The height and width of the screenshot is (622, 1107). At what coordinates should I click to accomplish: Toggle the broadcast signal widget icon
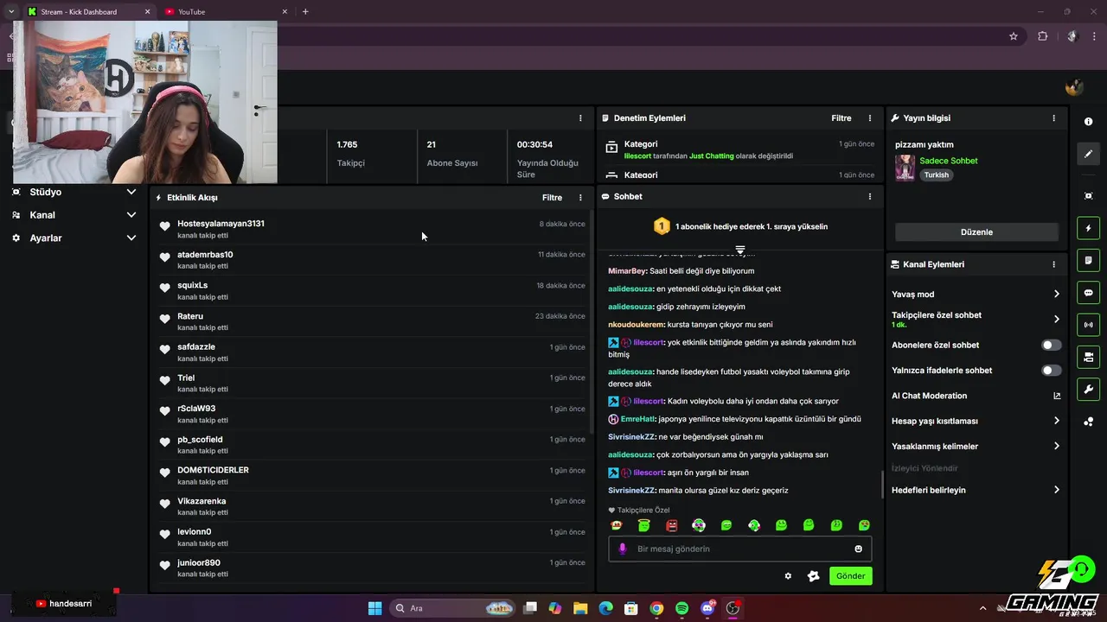point(1088,325)
